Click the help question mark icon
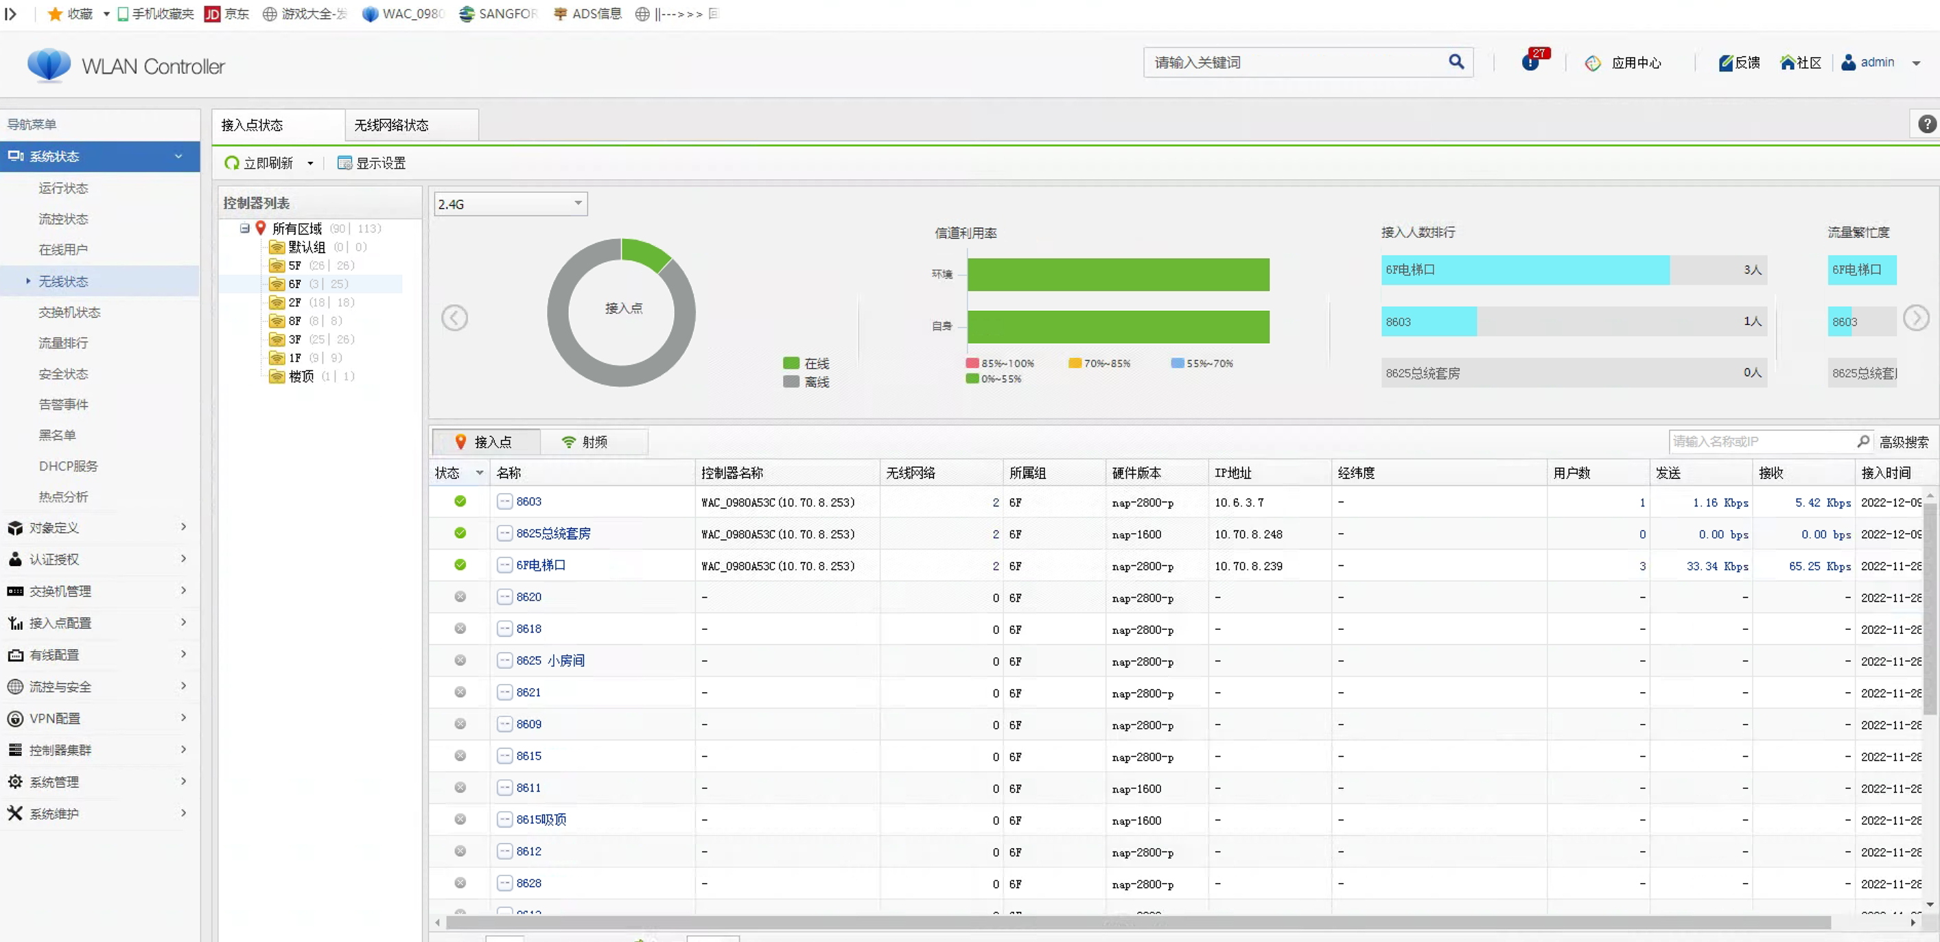1940x942 pixels. point(1926,124)
